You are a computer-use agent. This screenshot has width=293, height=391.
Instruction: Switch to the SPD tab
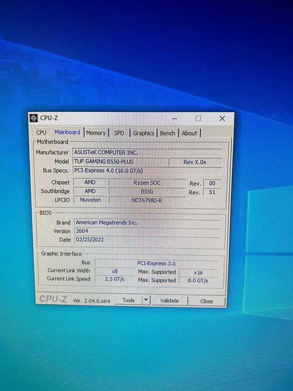[x=119, y=133]
